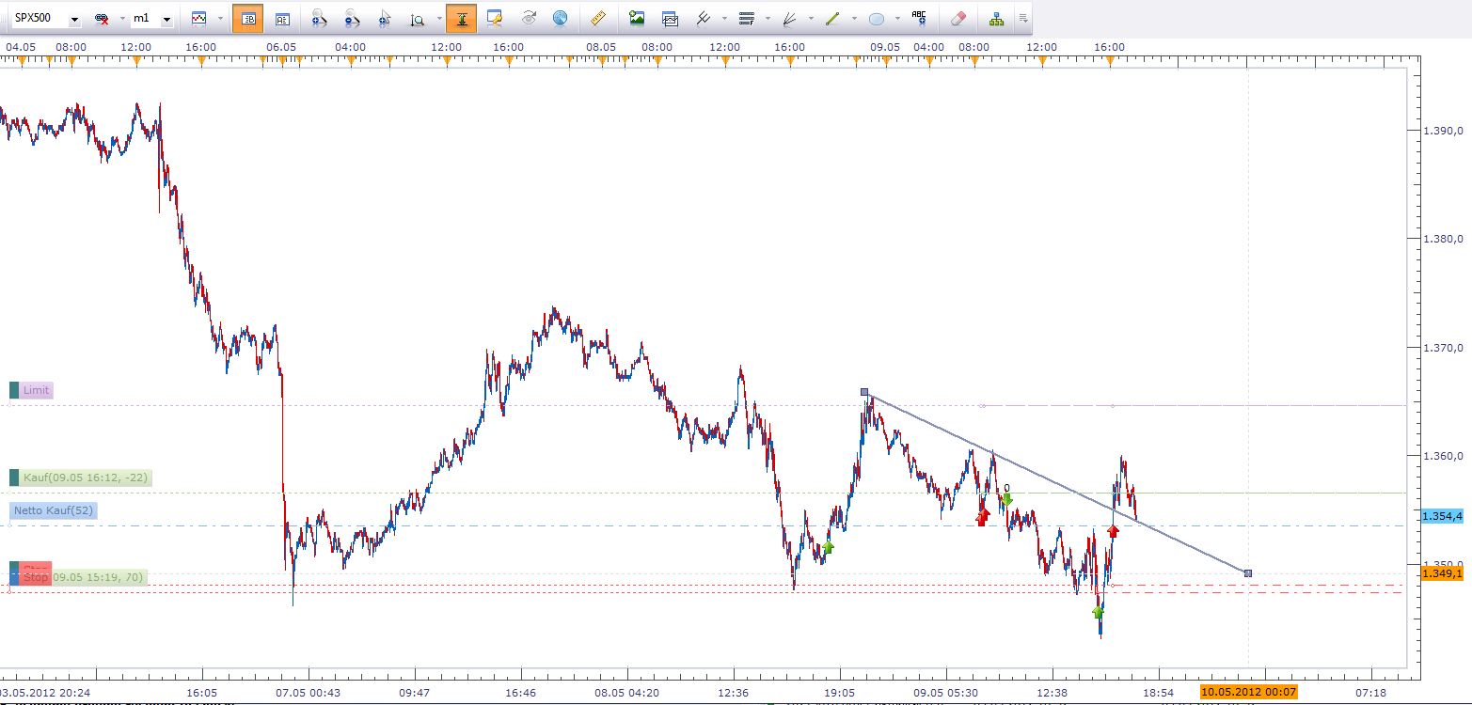
Task: Click the ABC text label tool
Action: click(x=919, y=18)
